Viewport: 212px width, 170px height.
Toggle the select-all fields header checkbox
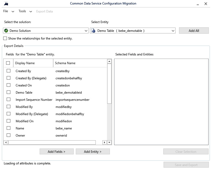(8, 63)
